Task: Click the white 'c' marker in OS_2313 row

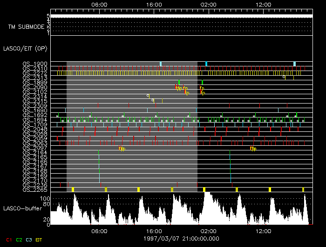Action: [284, 77]
